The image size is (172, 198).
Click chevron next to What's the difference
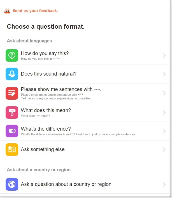pyautogui.click(x=164, y=131)
